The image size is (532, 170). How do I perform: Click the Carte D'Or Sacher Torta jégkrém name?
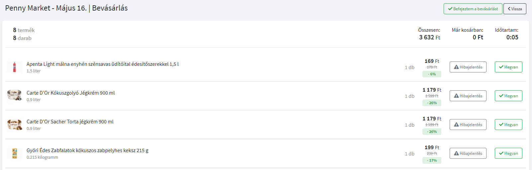click(x=70, y=122)
